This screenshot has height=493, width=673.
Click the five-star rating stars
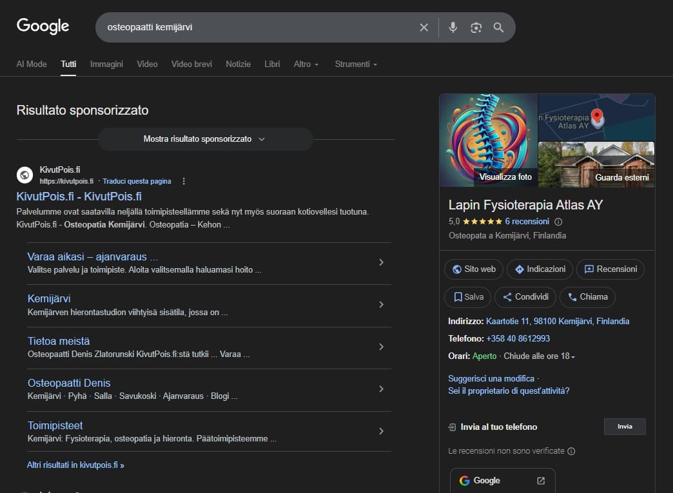click(x=483, y=222)
